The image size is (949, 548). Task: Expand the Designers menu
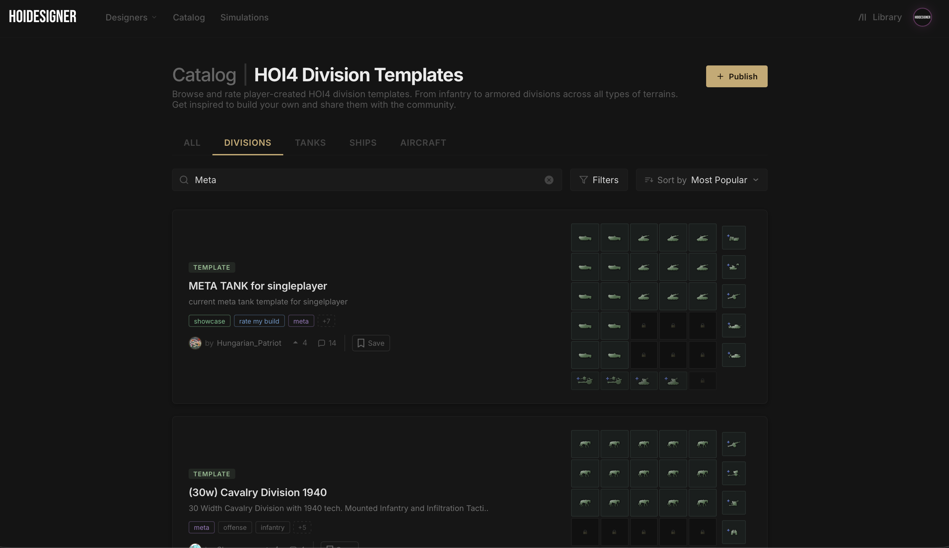pos(131,17)
